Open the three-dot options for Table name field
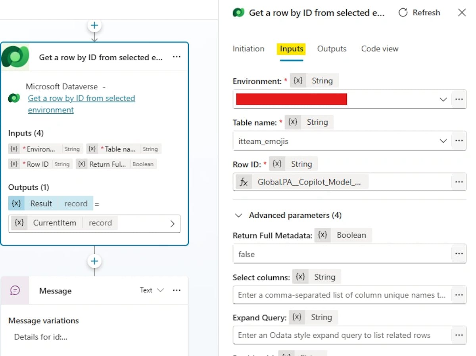 click(x=459, y=141)
